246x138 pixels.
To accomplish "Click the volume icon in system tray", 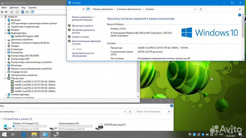I will coord(216,134).
